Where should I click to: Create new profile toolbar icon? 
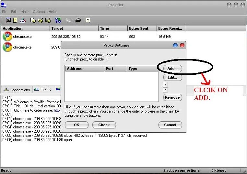pyautogui.click(x=33, y=20)
